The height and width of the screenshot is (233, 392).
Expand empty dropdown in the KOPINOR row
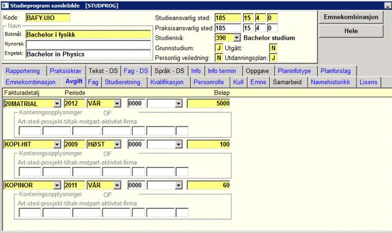pos(179,185)
